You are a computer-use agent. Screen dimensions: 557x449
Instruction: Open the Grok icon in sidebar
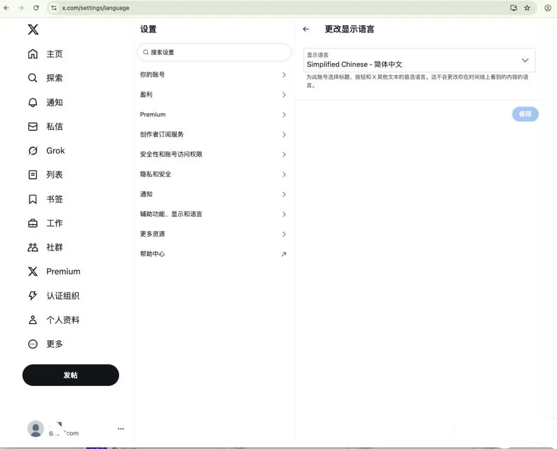pos(33,151)
